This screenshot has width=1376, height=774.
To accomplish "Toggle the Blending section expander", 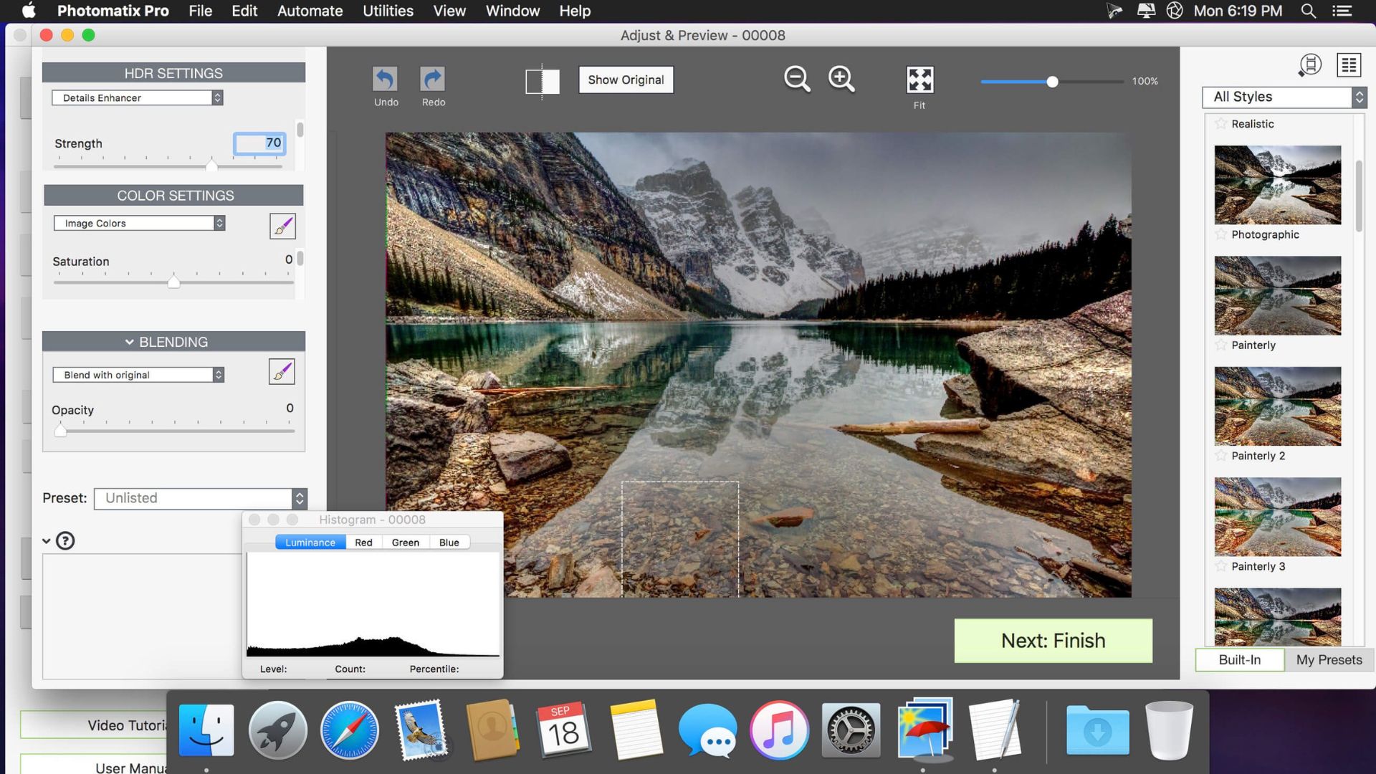I will (128, 340).
